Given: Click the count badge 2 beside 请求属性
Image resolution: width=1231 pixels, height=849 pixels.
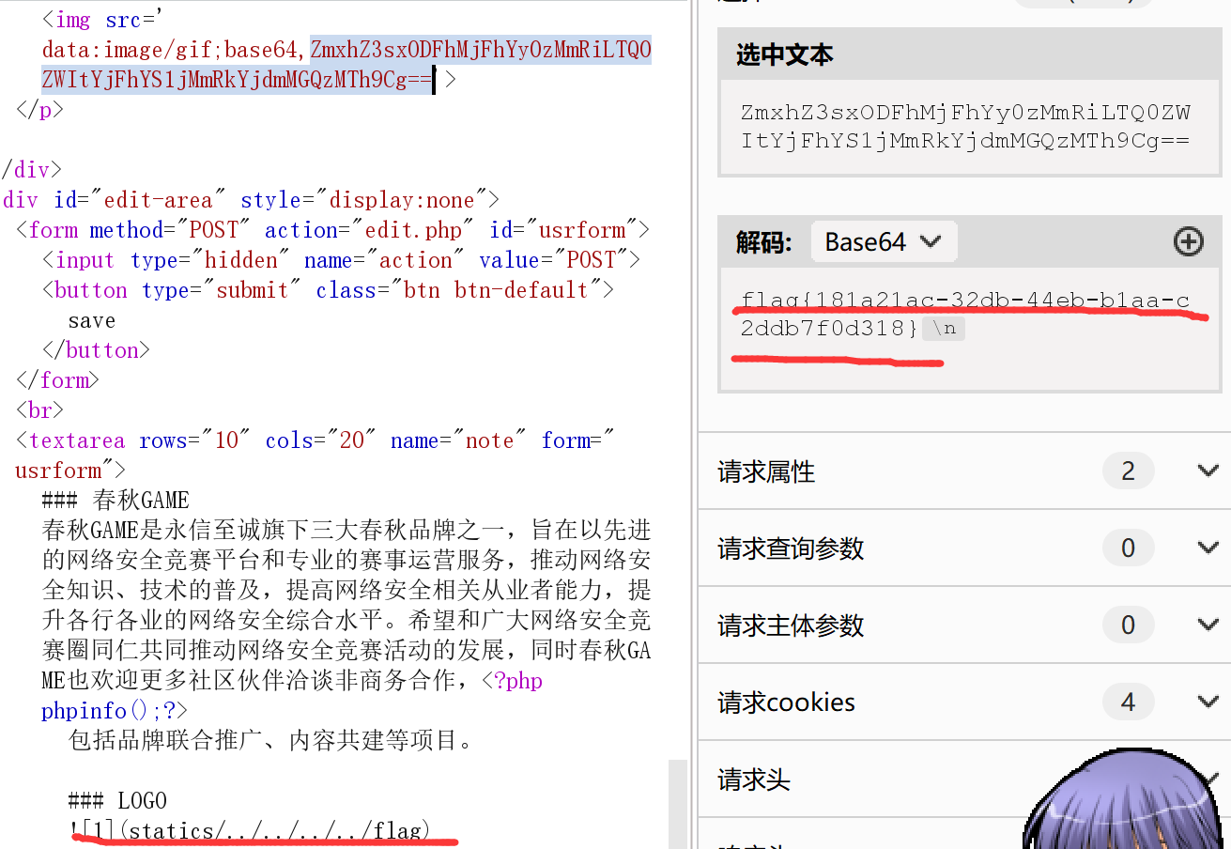Looking at the screenshot, I should (x=1128, y=471).
